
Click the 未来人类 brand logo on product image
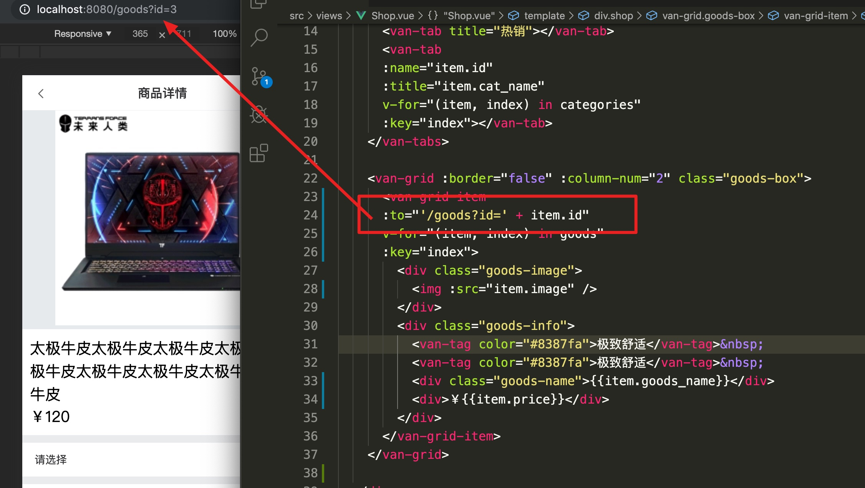tap(93, 123)
